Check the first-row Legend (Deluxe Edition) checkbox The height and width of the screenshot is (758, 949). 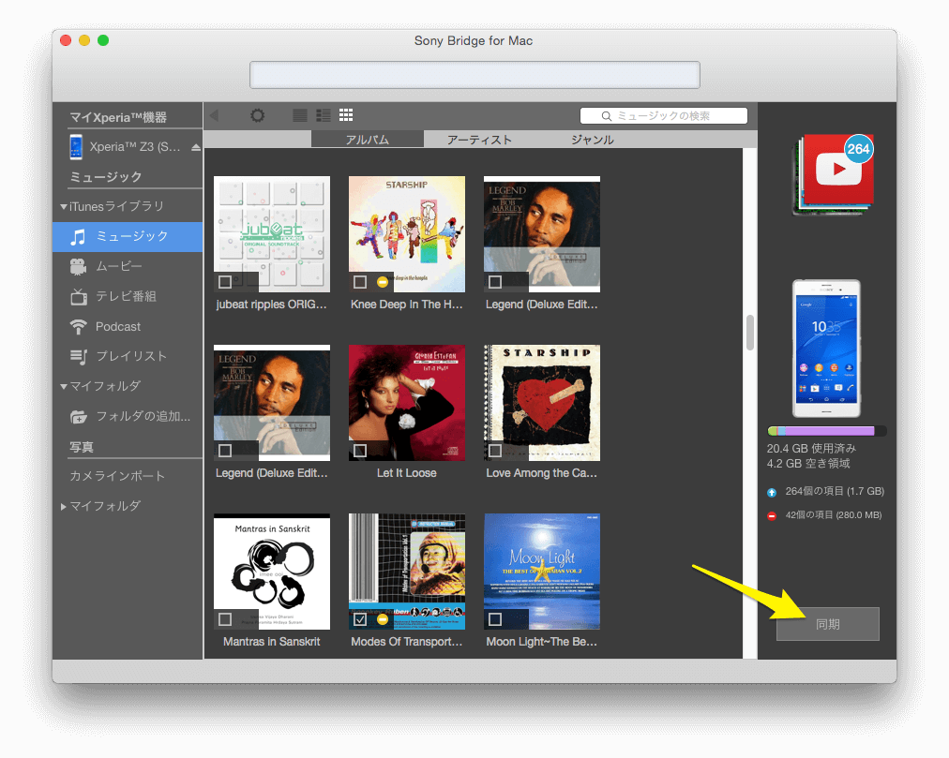495,282
